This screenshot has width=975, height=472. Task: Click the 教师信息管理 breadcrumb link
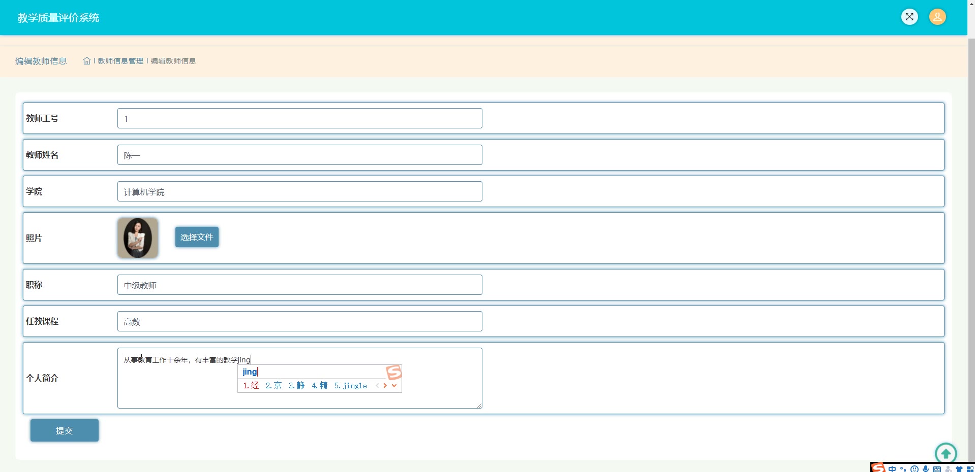click(x=120, y=61)
